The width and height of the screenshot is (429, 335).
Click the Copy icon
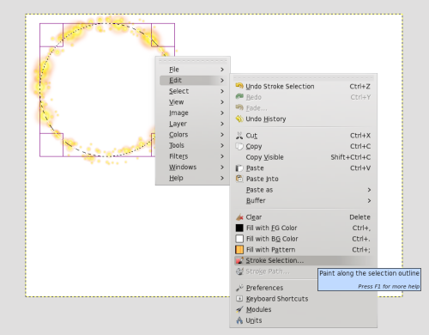click(x=239, y=146)
